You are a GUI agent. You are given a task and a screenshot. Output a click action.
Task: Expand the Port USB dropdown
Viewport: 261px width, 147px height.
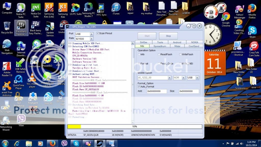[x=92, y=34]
